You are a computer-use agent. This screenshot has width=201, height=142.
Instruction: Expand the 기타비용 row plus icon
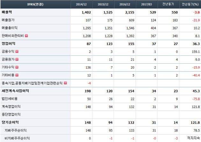(x=17, y=75)
